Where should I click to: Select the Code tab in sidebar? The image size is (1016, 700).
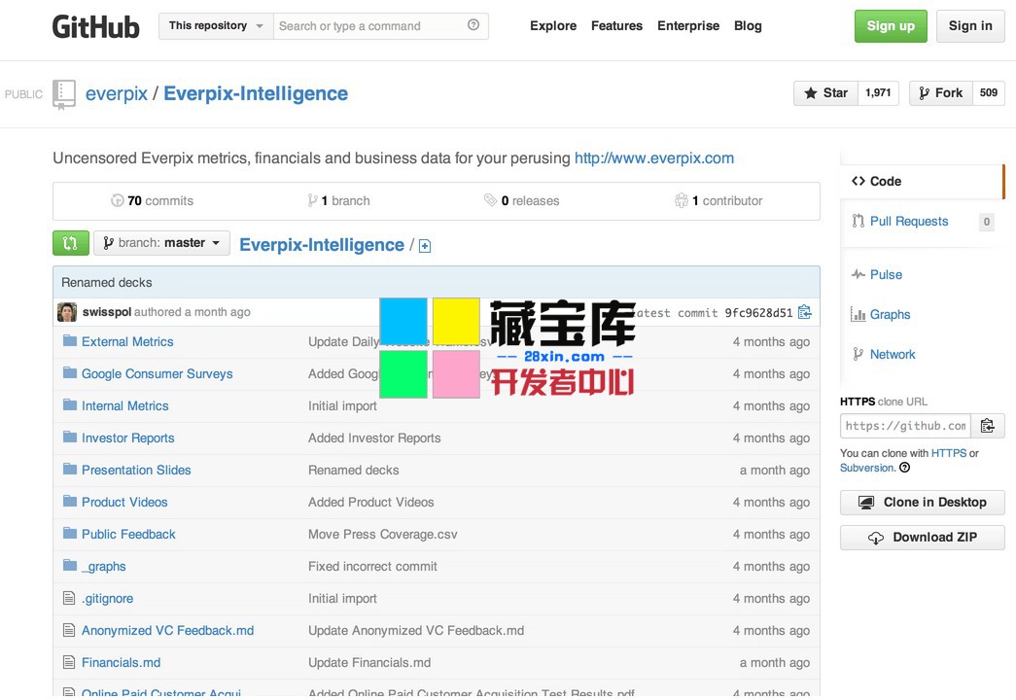(885, 181)
